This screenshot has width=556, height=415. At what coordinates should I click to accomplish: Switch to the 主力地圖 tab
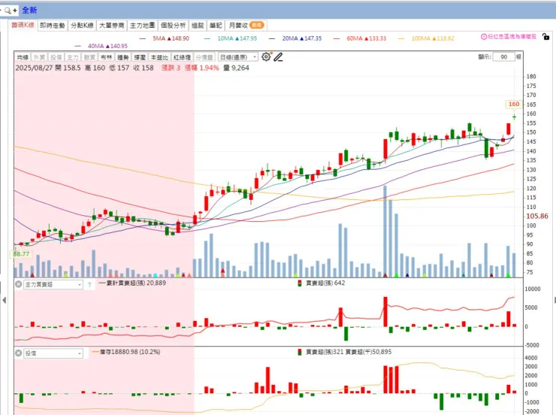(x=142, y=25)
